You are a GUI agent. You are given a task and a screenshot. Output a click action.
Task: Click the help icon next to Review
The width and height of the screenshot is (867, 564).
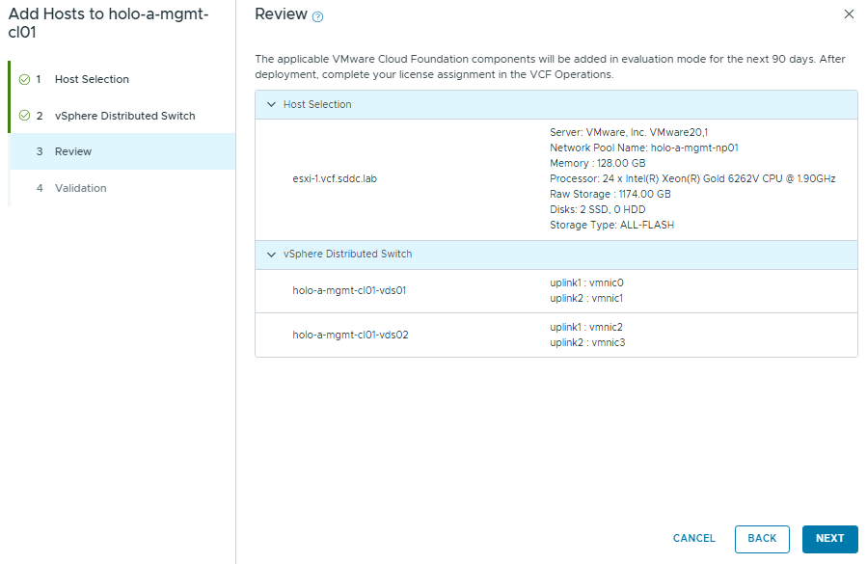click(318, 16)
